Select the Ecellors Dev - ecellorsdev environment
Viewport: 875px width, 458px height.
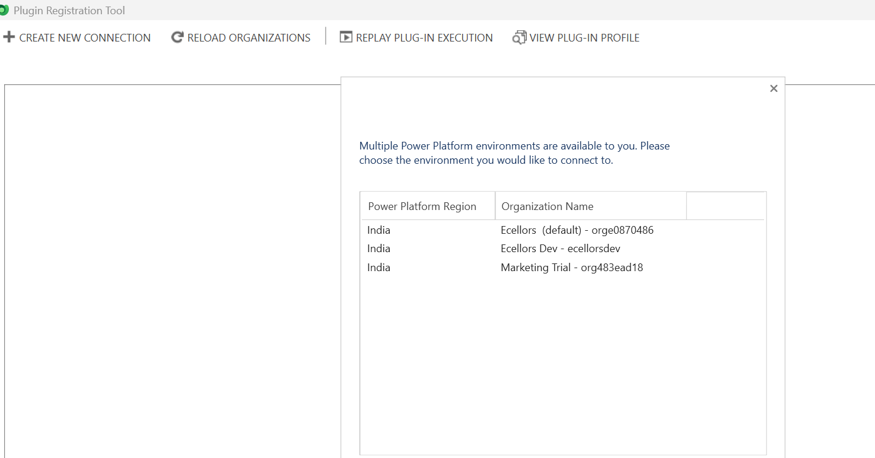point(560,249)
